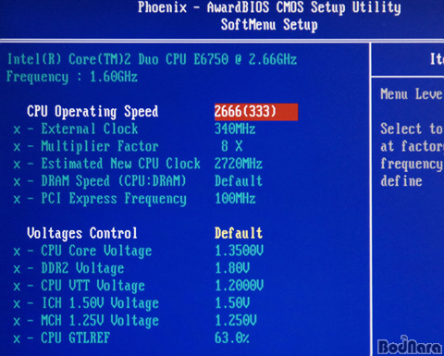Select the External Clock row label
The width and height of the screenshot is (444, 356).
coord(90,129)
